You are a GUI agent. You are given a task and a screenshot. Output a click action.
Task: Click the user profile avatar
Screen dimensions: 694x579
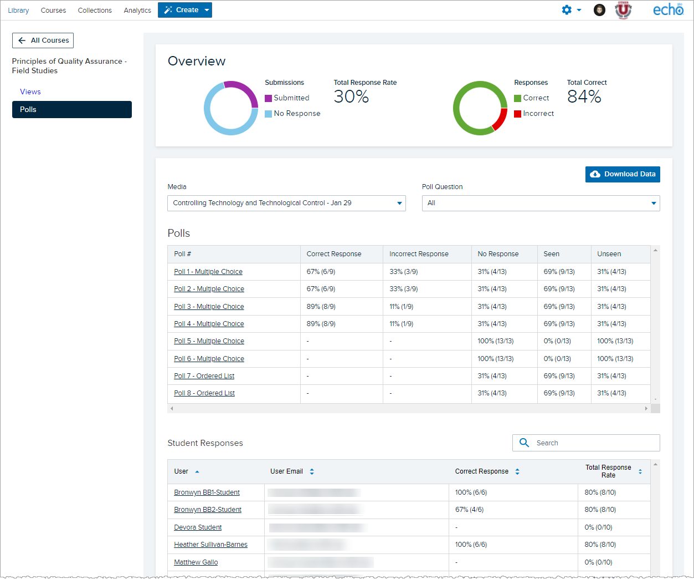click(599, 10)
